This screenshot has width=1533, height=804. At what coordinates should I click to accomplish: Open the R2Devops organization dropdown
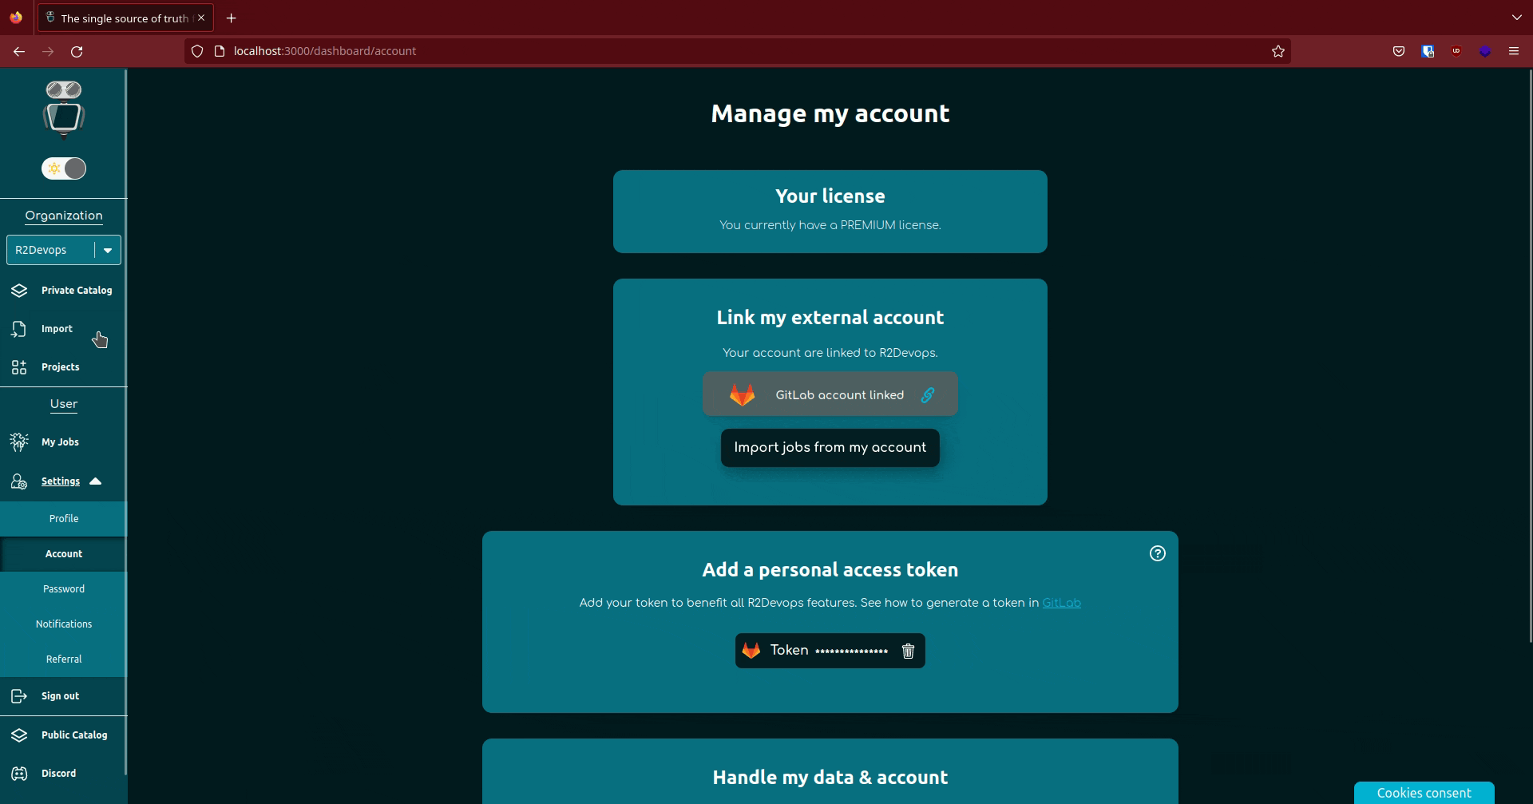pyautogui.click(x=108, y=250)
